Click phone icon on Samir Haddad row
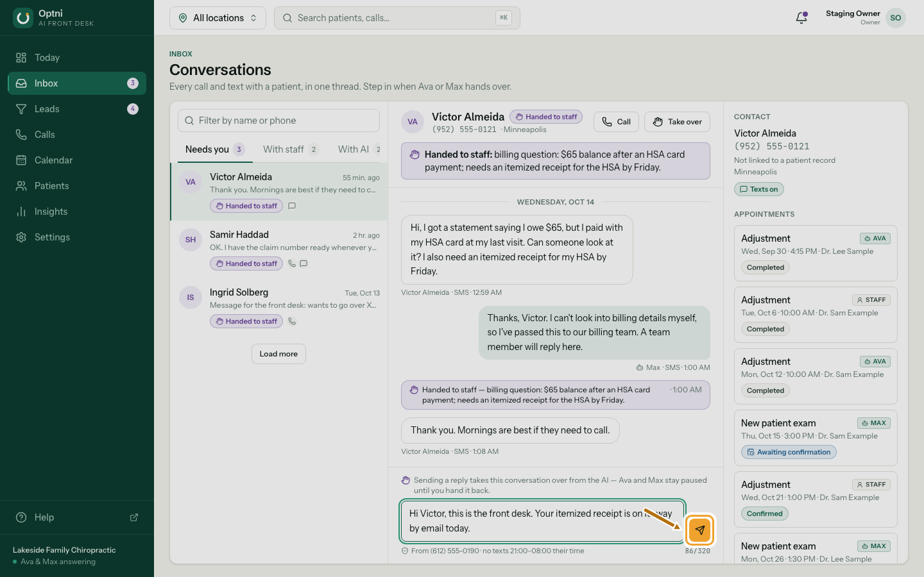924x577 pixels. point(292,263)
